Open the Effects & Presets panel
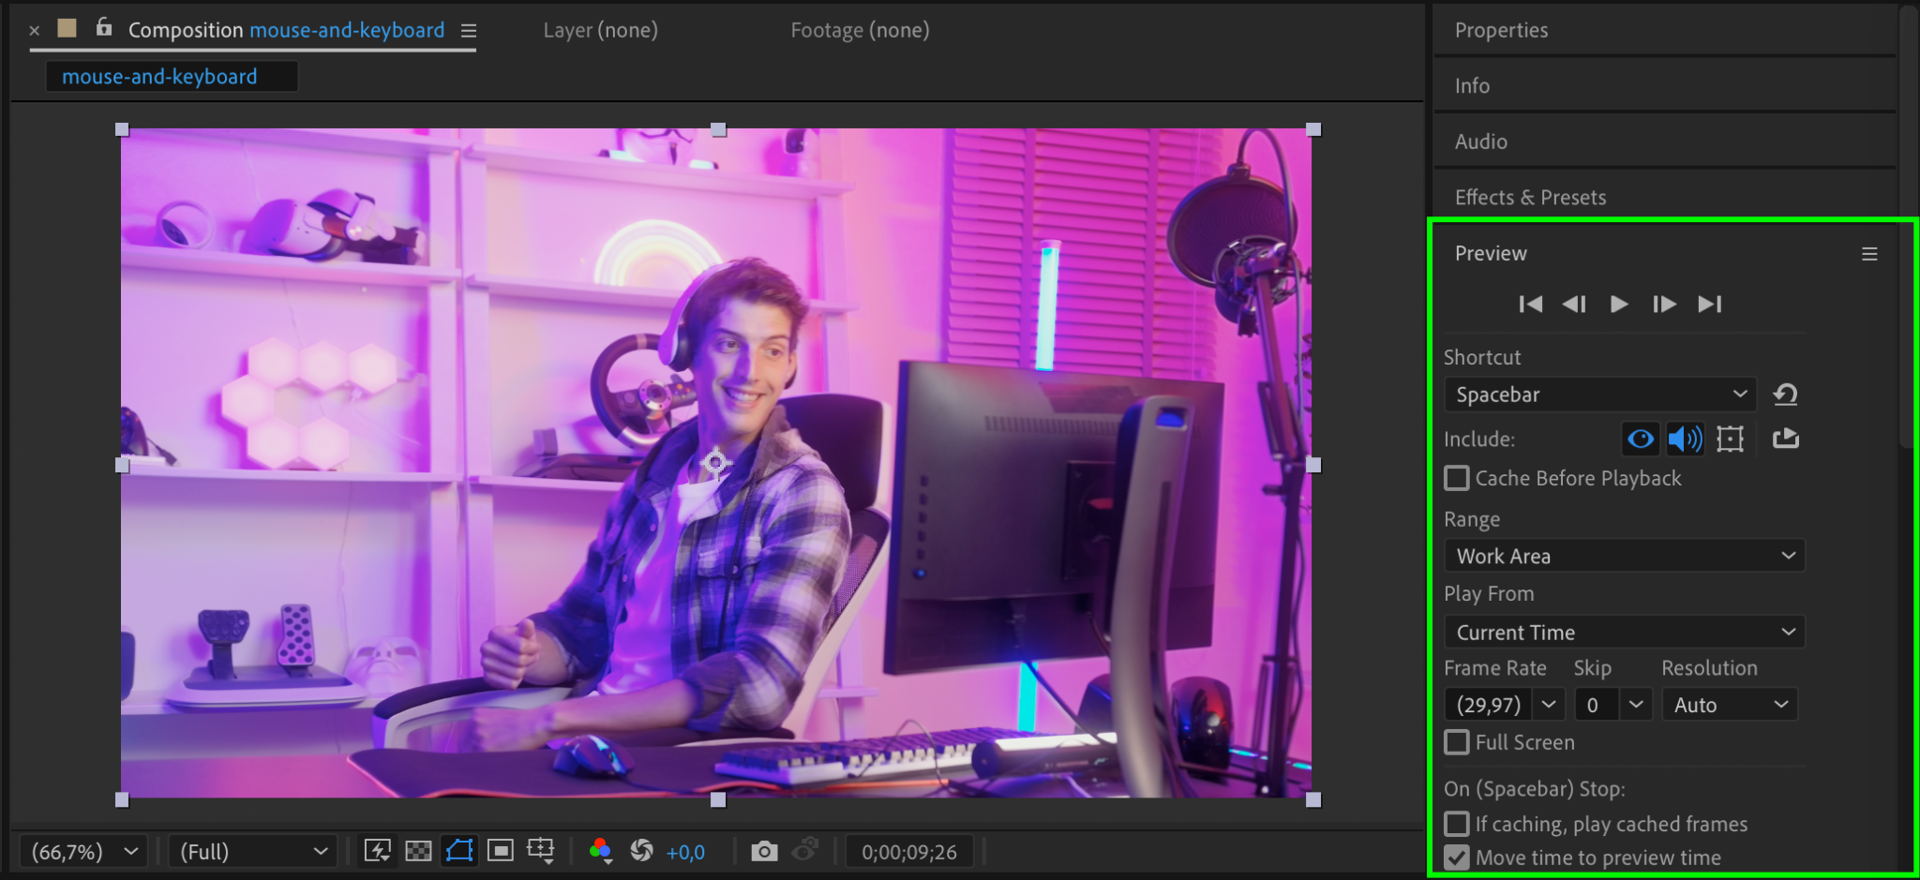1920x880 pixels. tap(1530, 197)
